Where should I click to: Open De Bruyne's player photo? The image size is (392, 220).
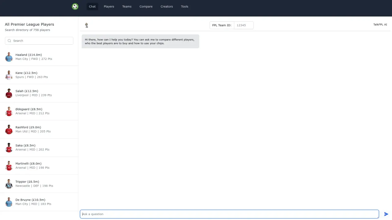(x=9, y=202)
